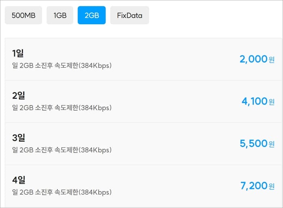Choose the 5,500원 price
283x208 pixels.
[x=257, y=143]
